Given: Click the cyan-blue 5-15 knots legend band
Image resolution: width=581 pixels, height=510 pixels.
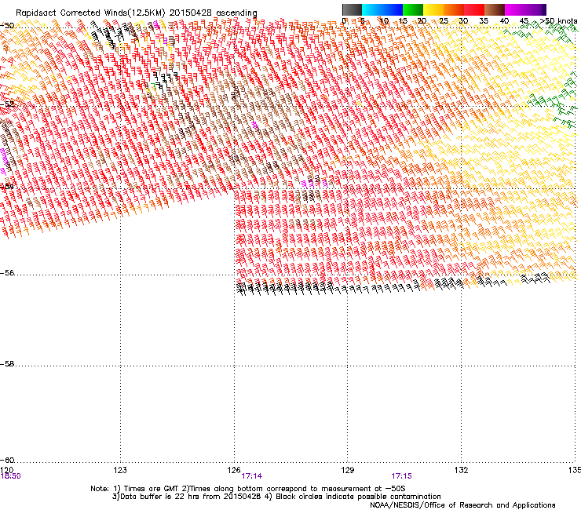Looking at the screenshot, I should (382, 9).
